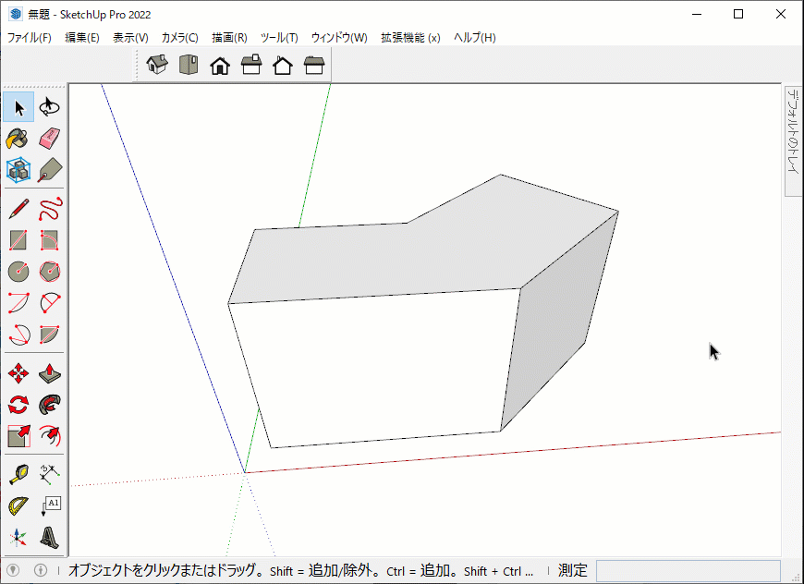Open the 拡張機能 (x) menu
Image resolution: width=804 pixels, height=584 pixels.
point(410,38)
